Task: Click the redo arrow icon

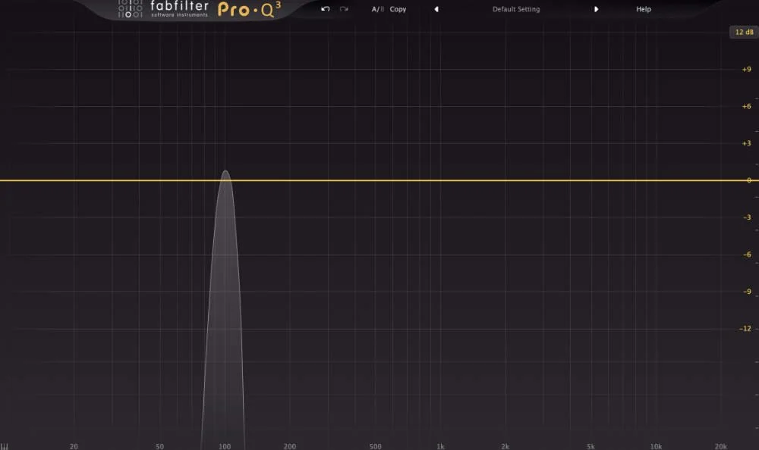Action: [344, 8]
